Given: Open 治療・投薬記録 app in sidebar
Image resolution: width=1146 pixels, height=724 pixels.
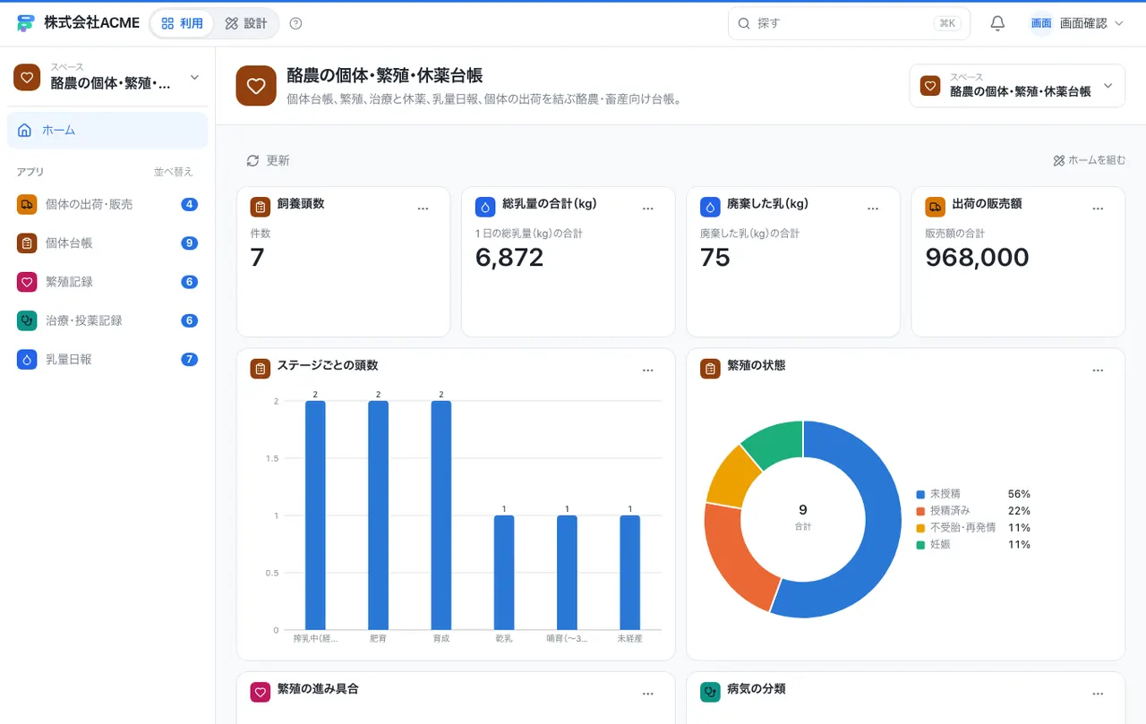Looking at the screenshot, I should click(107, 320).
